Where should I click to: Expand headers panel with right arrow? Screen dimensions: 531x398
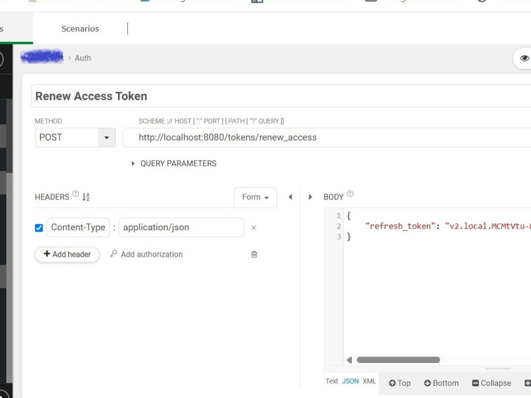(310, 197)
